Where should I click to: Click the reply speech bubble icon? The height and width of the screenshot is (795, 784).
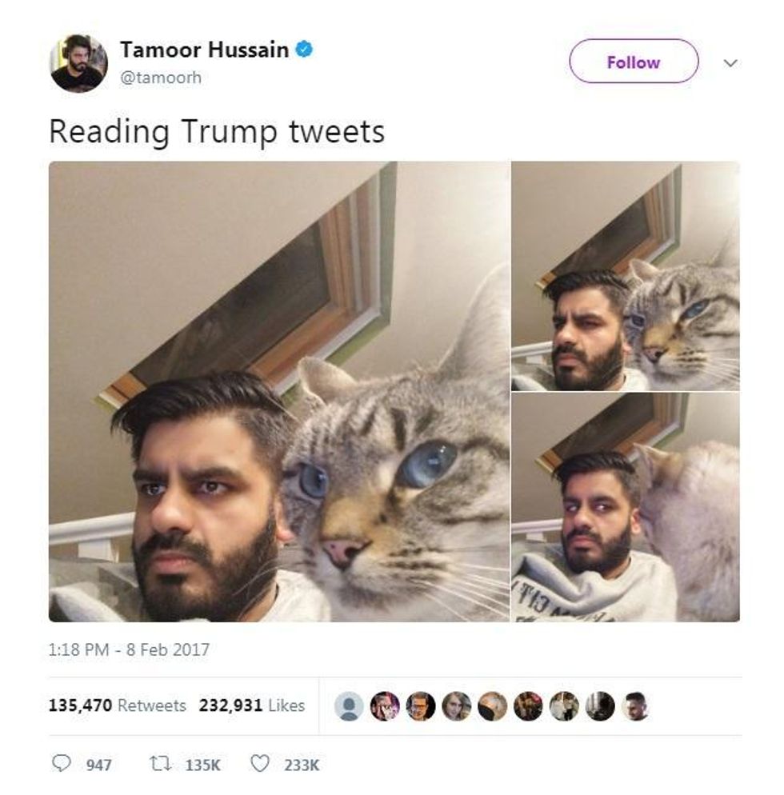[x=62, y=763]
